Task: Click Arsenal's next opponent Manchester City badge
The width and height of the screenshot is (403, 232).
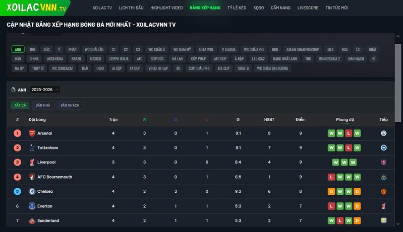Action: (x=384, y=133)
